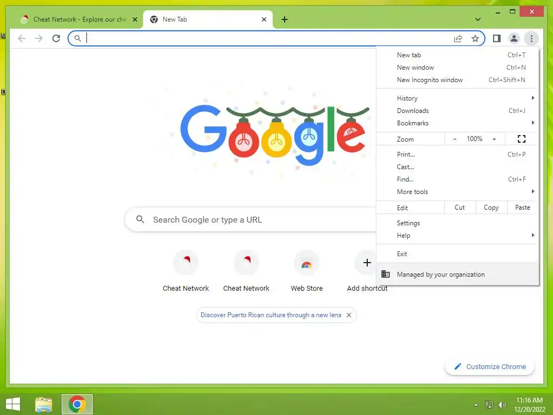
Task: Click the second Cheat Network shortcut label
Action: coord(246,288)
